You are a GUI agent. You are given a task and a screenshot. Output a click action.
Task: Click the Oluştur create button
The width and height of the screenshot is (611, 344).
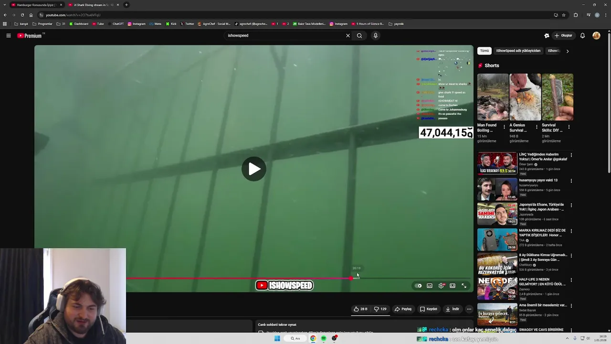click(563, 35)
